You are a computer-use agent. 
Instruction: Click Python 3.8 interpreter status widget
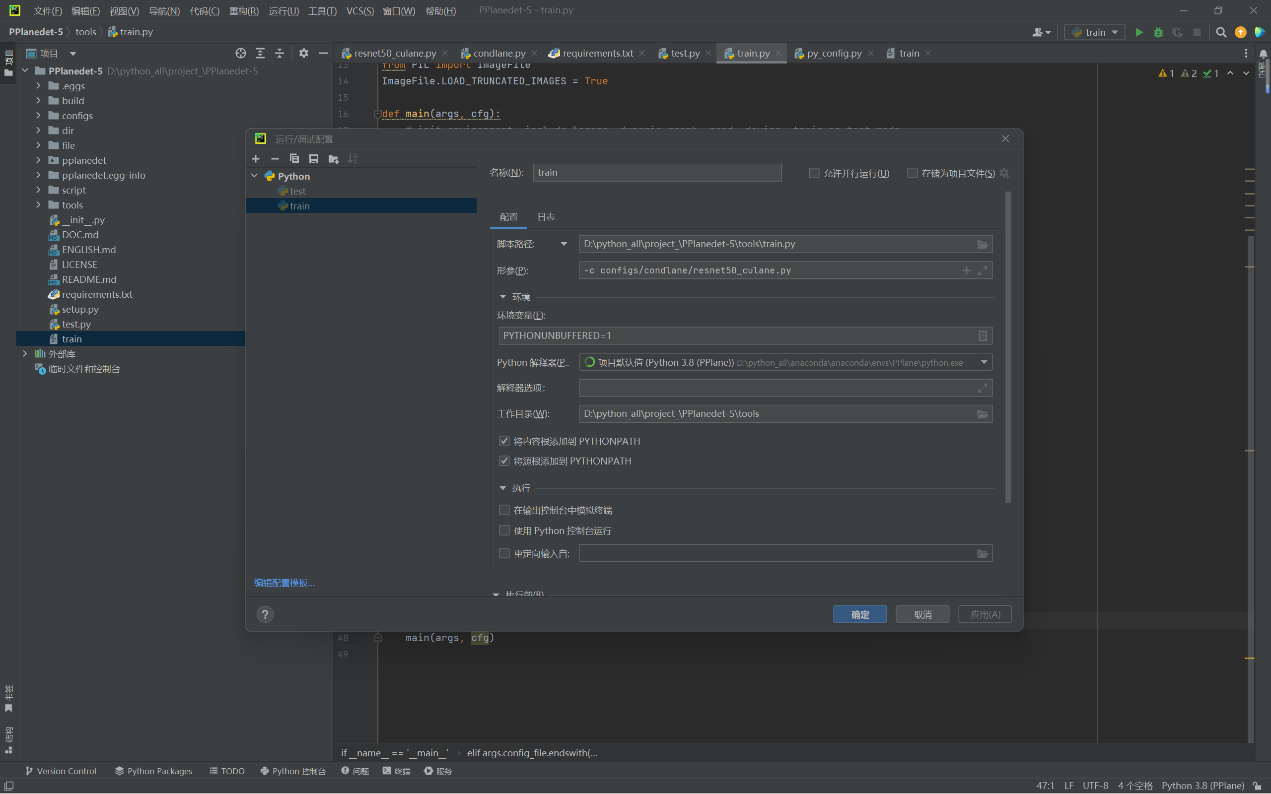coord(1202,786)
